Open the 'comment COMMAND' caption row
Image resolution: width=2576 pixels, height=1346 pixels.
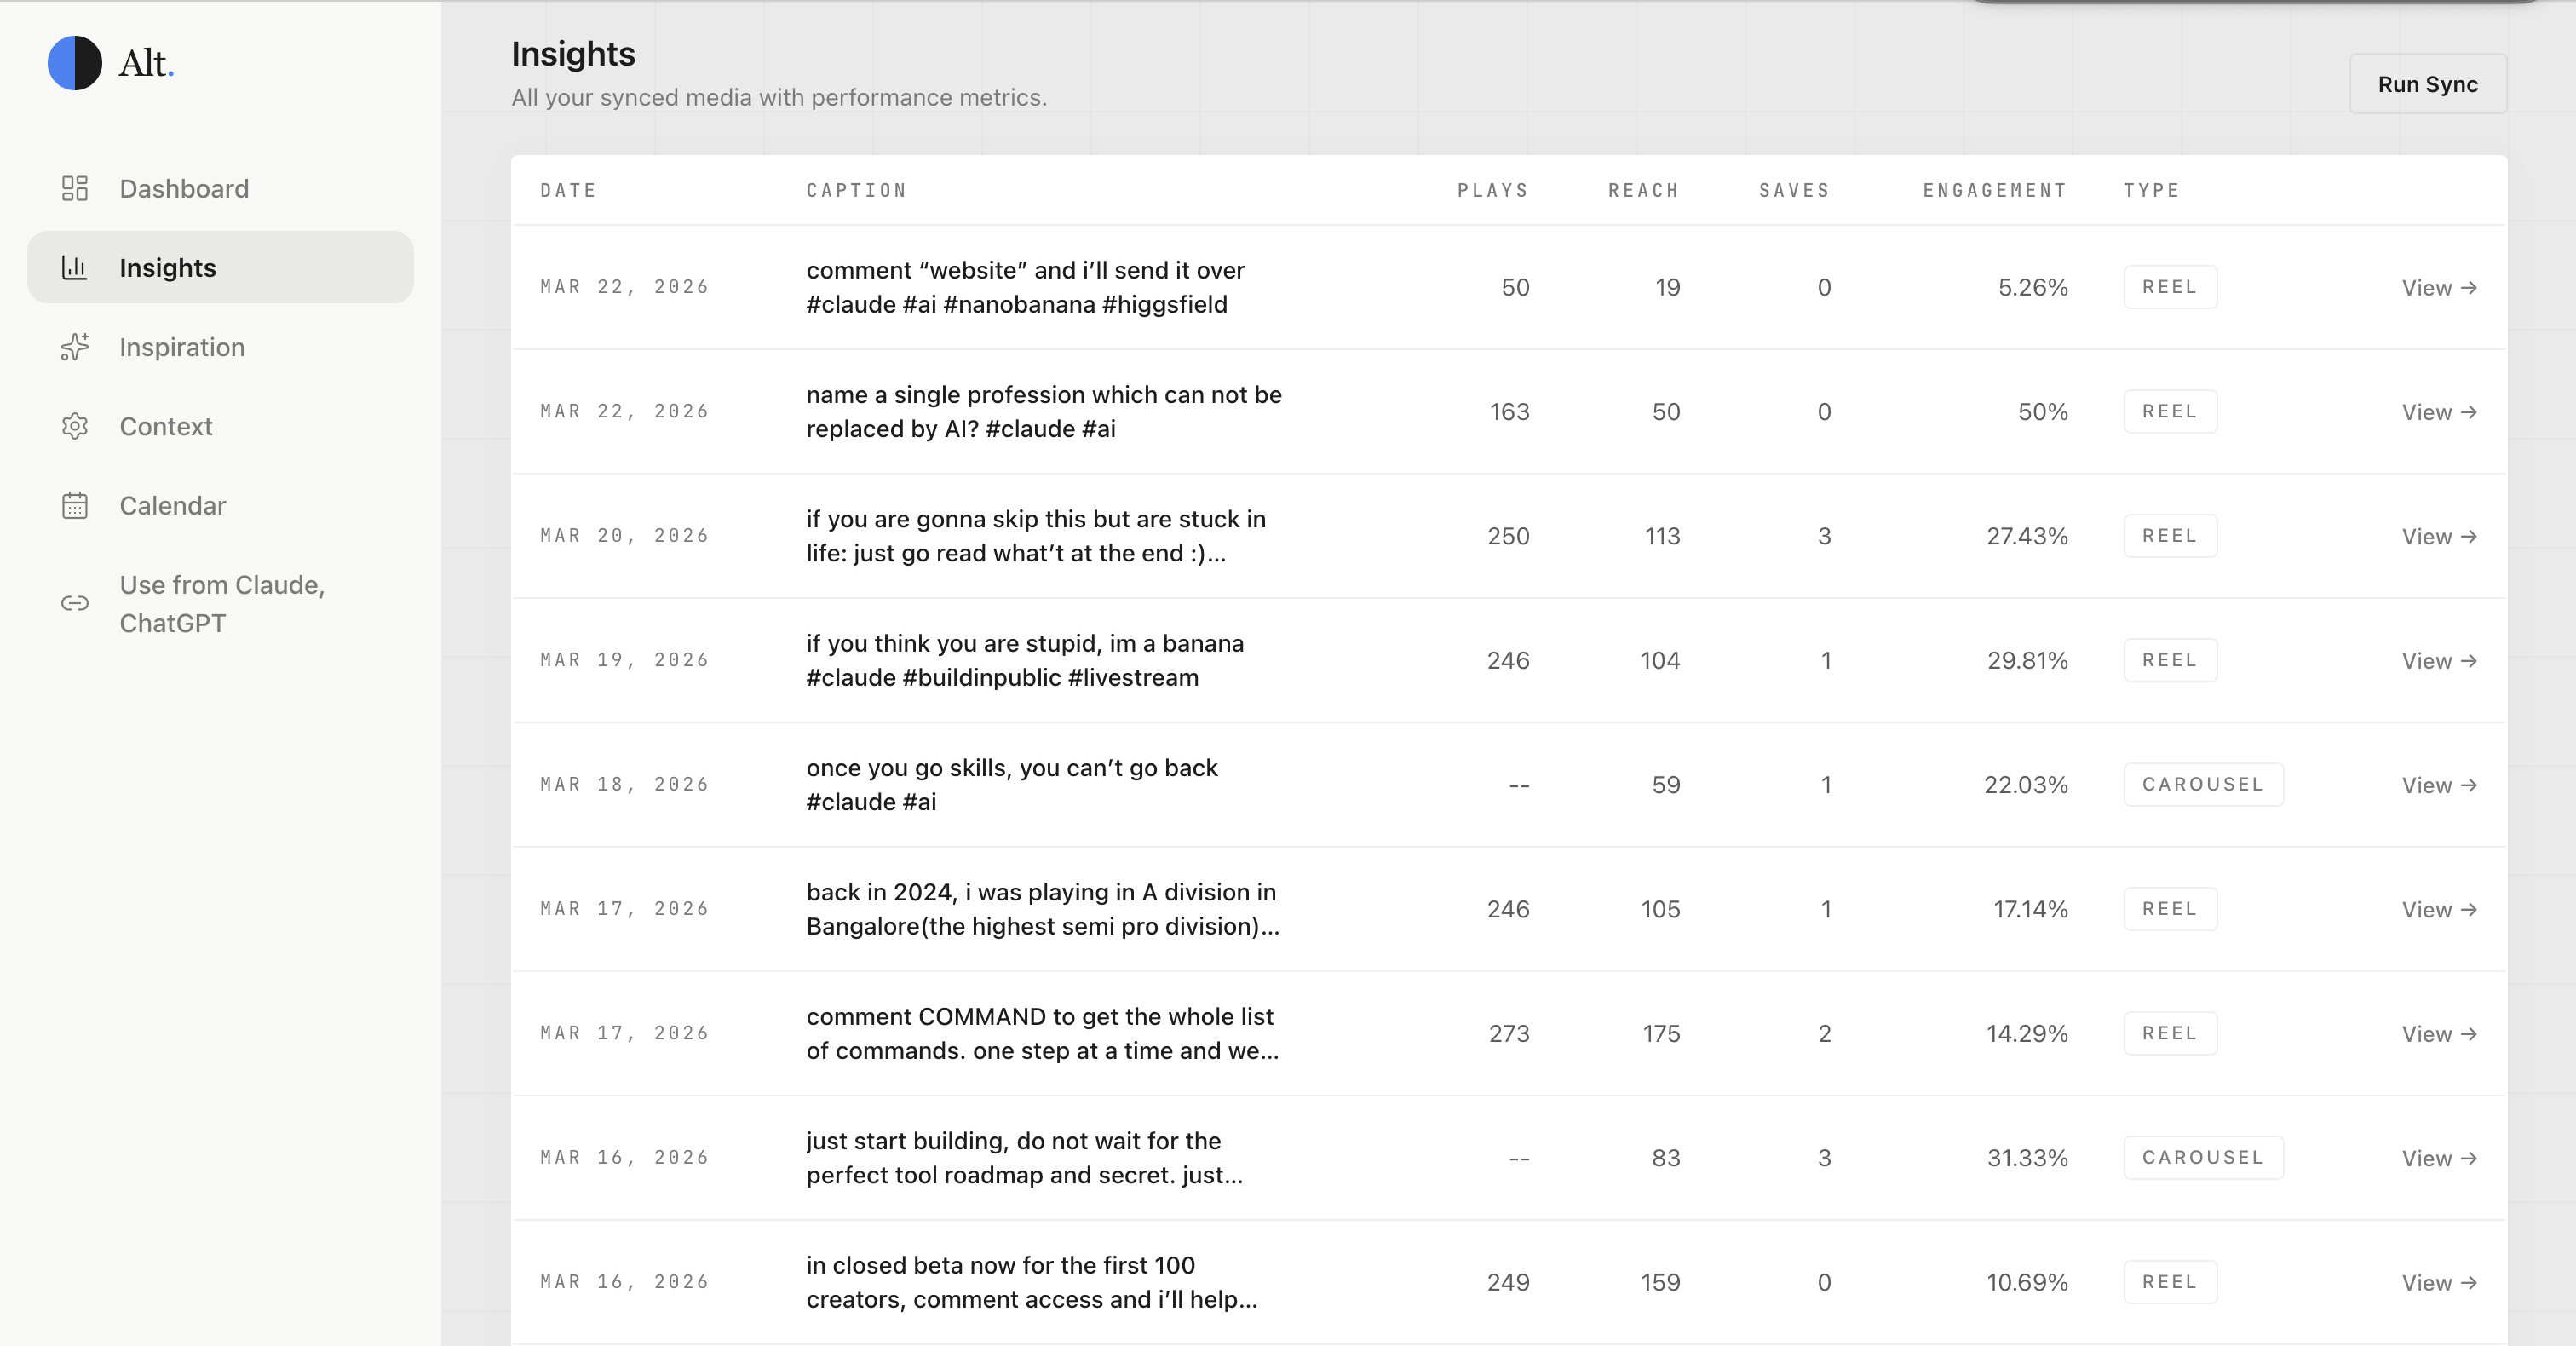pyautogui.click(x=1042, y=1033)
